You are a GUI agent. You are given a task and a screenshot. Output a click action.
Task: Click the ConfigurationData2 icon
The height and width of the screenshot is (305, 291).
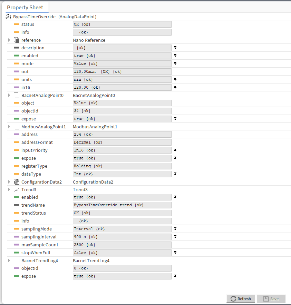click(x=16, y=182)
